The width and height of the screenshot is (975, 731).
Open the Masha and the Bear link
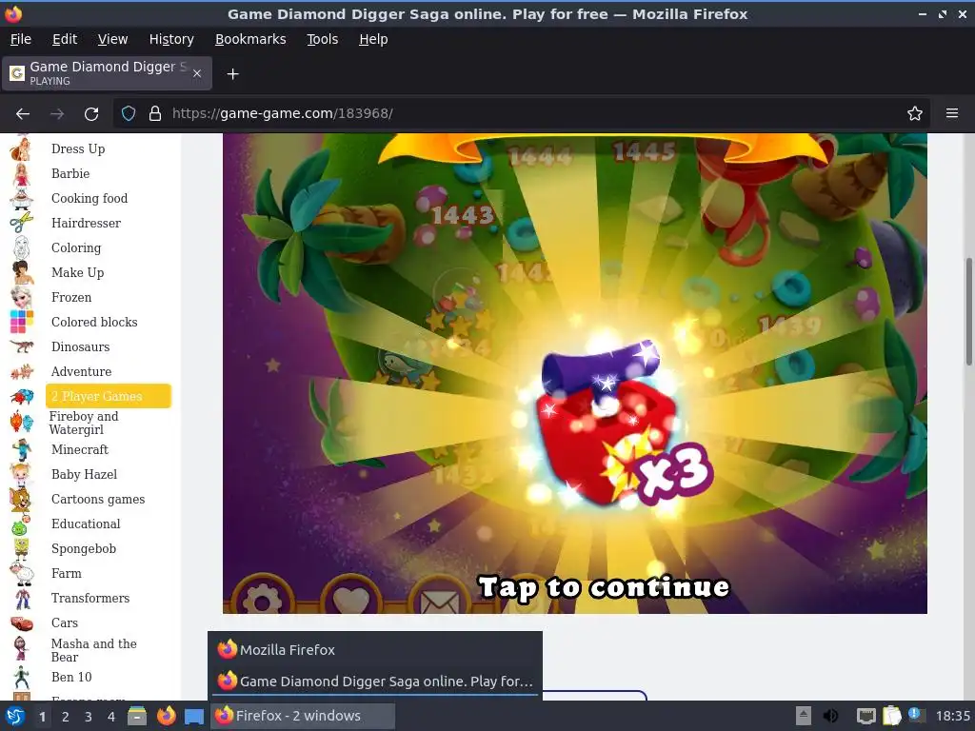[x=94, y=650]
